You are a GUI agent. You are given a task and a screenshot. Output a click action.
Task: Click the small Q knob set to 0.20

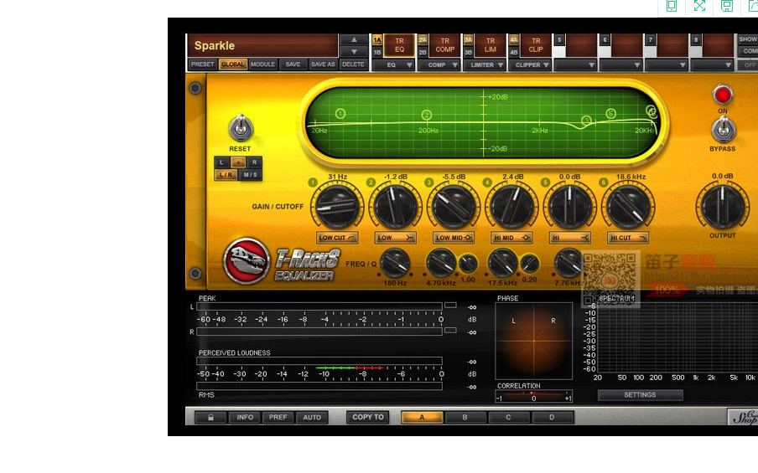click(529, 264)
